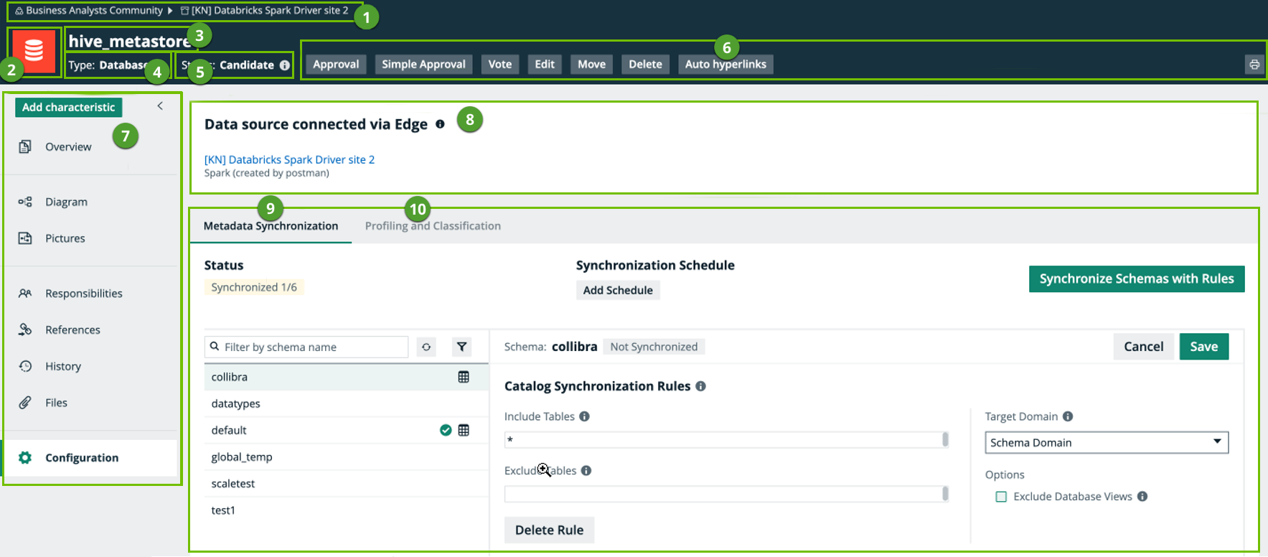Click the table icon on default row

coord(464,431)
